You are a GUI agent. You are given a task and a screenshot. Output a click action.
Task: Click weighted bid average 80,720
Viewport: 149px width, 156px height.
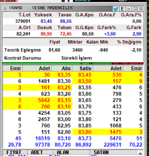pos(63,145)
